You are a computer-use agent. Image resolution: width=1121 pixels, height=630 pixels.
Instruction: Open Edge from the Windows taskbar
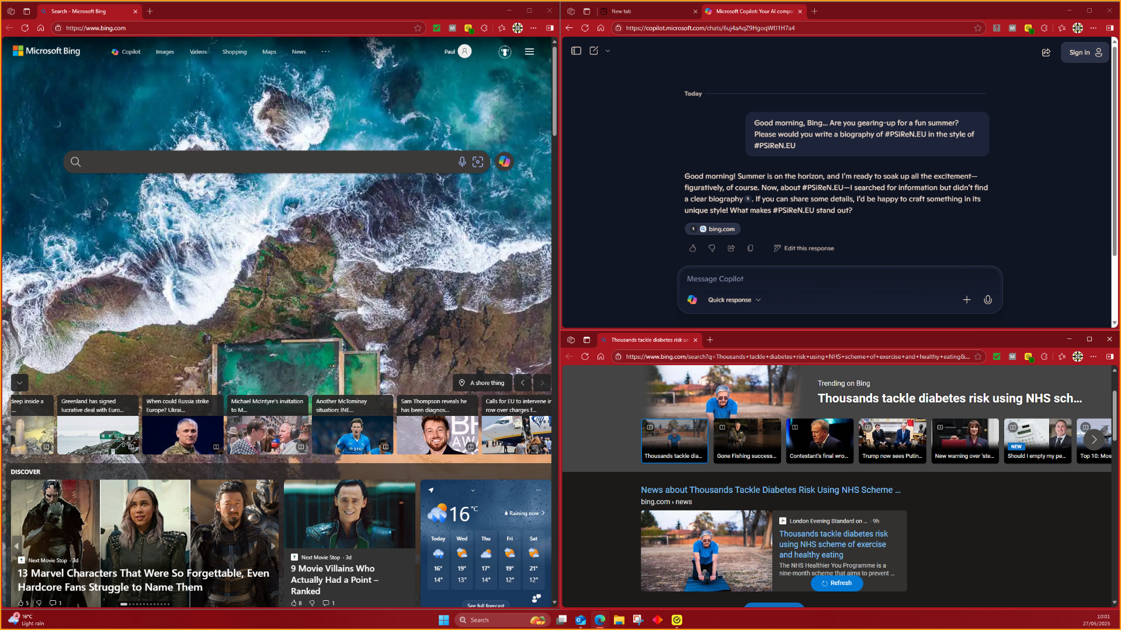pos(600,619)
